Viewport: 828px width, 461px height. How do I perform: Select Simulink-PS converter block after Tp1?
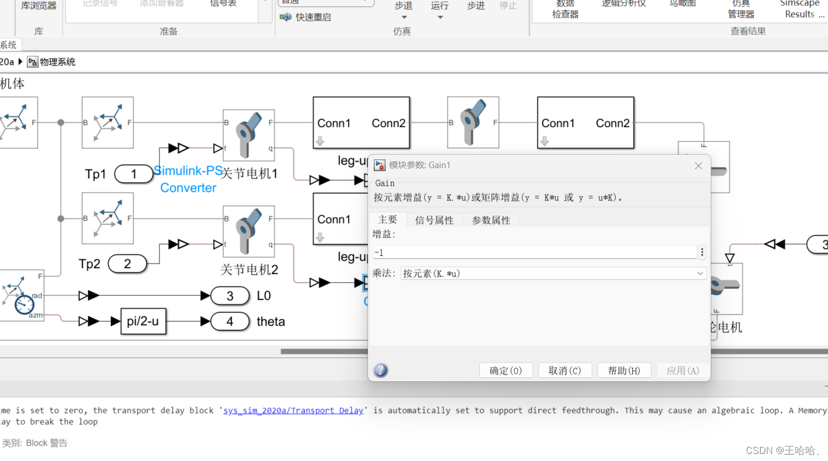(x=179, y=148)
